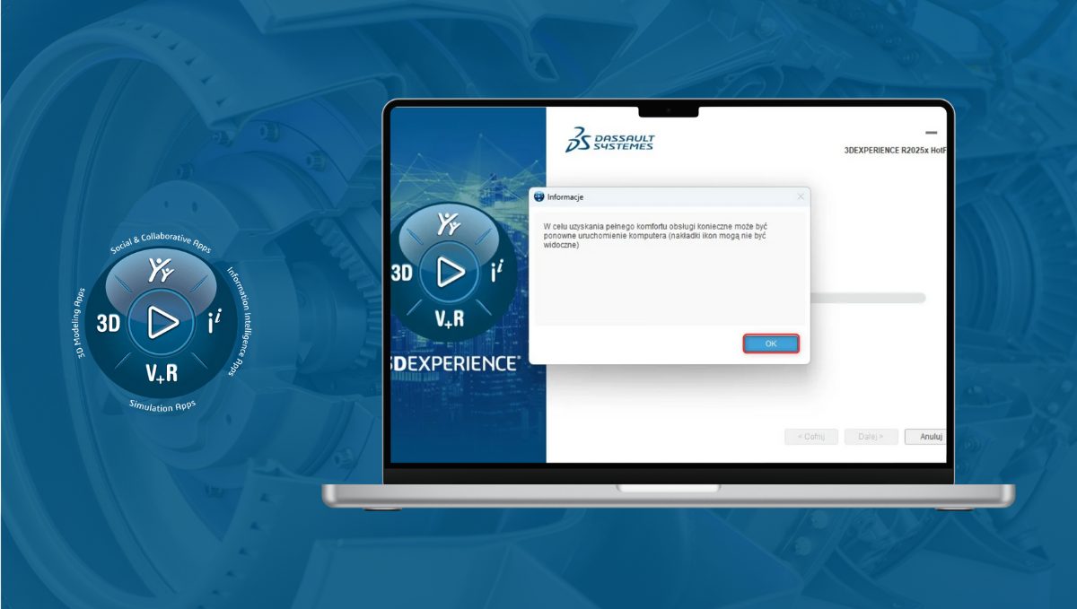1077x609 pixels.
Task: Click the 3D quadrant of the installer compass
Action: click(x=401, y=274)
